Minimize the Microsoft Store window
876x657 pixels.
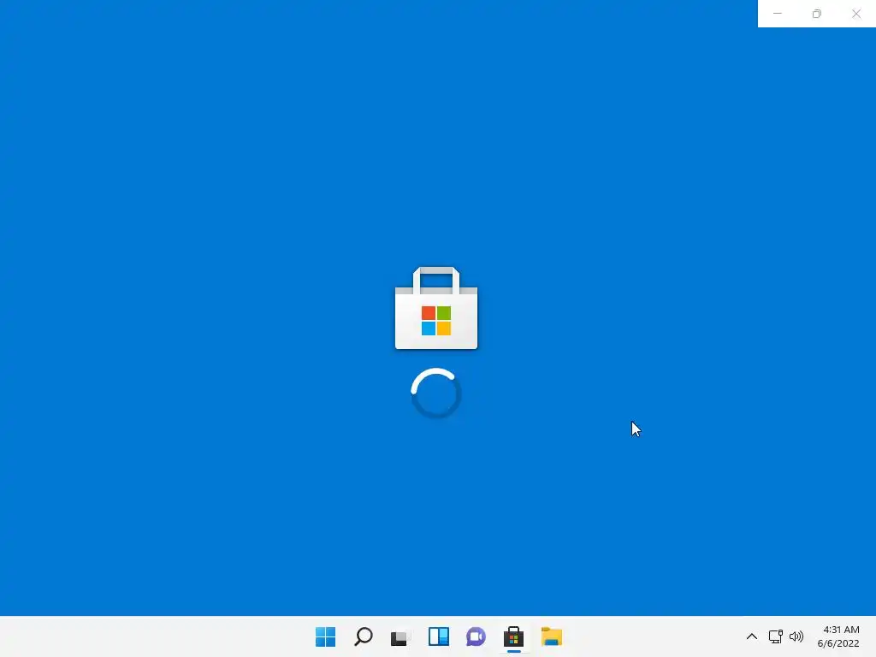[777, 14]
